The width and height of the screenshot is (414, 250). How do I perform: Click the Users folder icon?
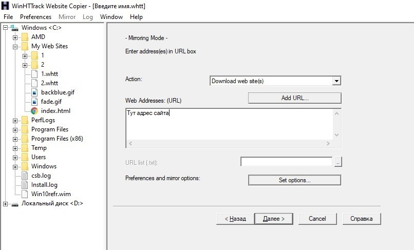click(x=25, y=157)
